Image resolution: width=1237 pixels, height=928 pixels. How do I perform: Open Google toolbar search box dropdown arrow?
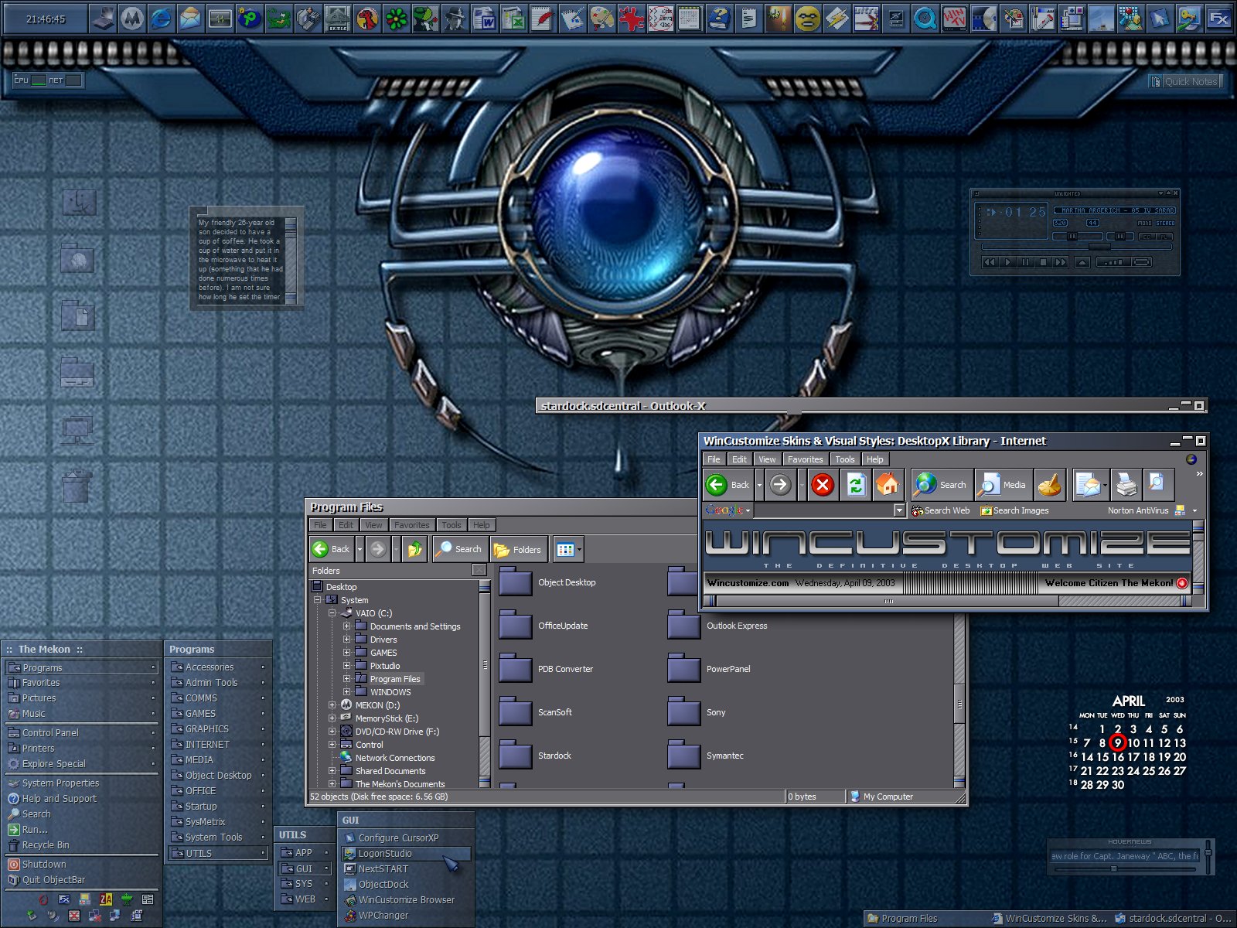[899, 510]
